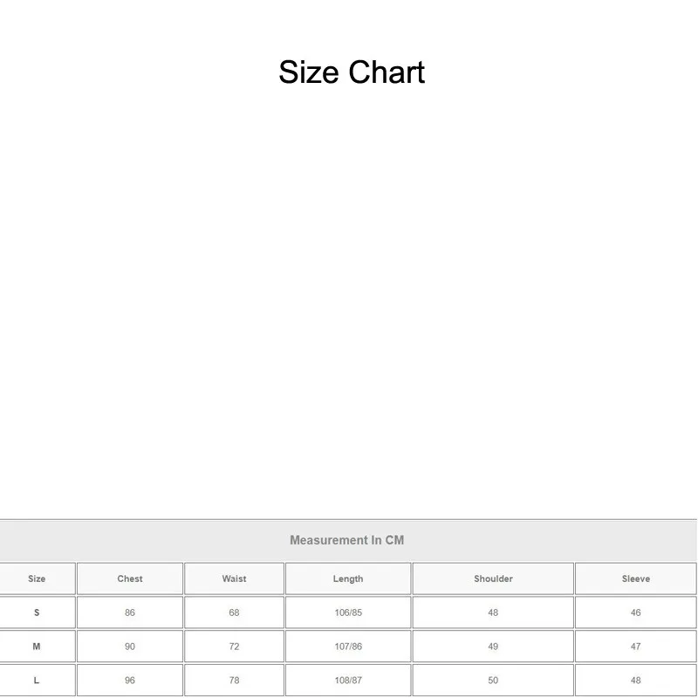Select the size "M" row label
Viewport: 698px width, 698px height.
point(37,647)
